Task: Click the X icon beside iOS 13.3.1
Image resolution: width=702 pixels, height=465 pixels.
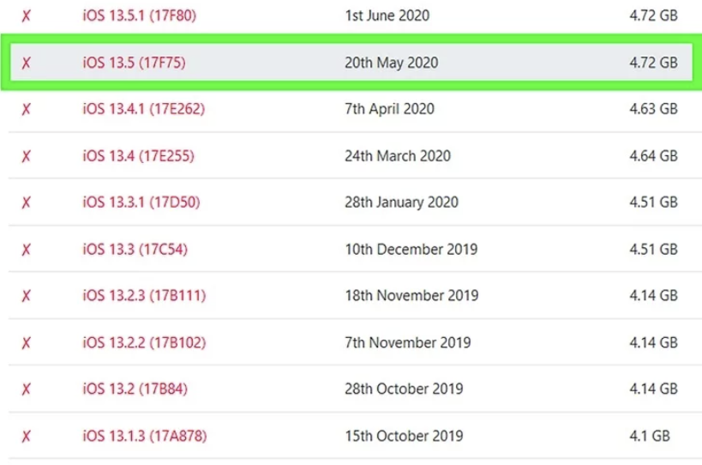Action: (x=27, y=202)
